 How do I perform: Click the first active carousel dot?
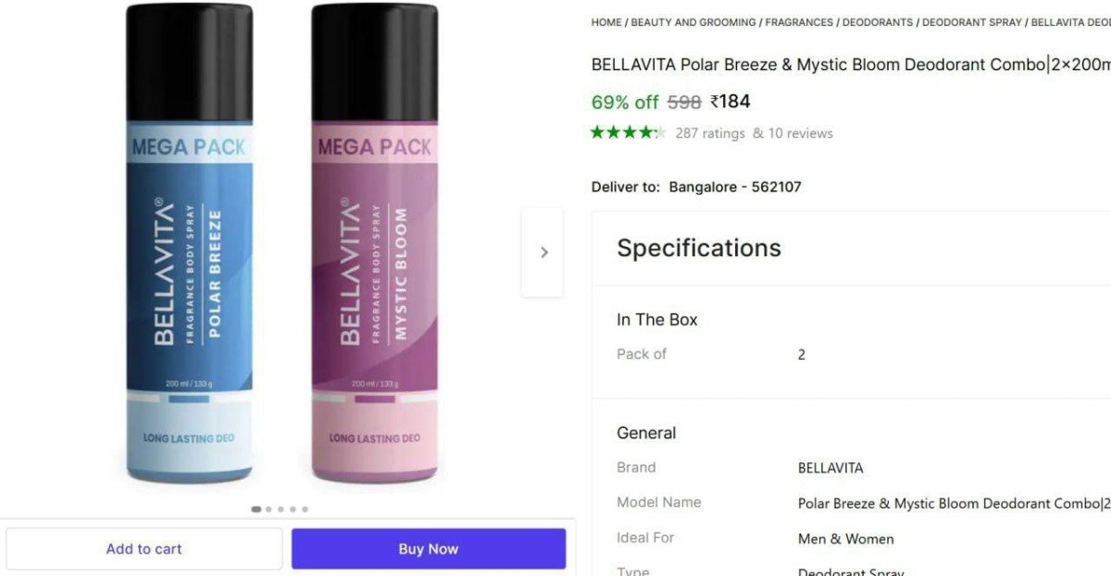pyautogui.click(x=256, y=509)
